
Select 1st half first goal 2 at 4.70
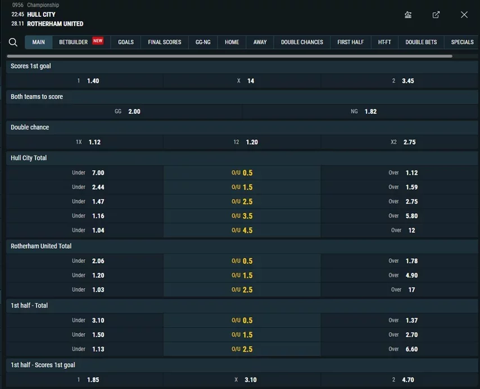click(400, 379)
